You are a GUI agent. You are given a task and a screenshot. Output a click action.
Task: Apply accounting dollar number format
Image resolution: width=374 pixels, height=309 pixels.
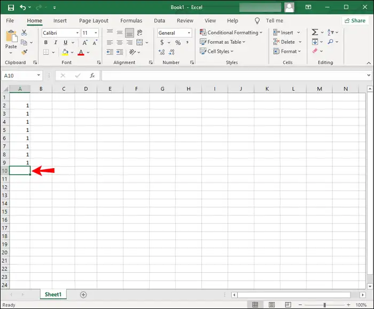pyautogui.click(x=162, y=43)
